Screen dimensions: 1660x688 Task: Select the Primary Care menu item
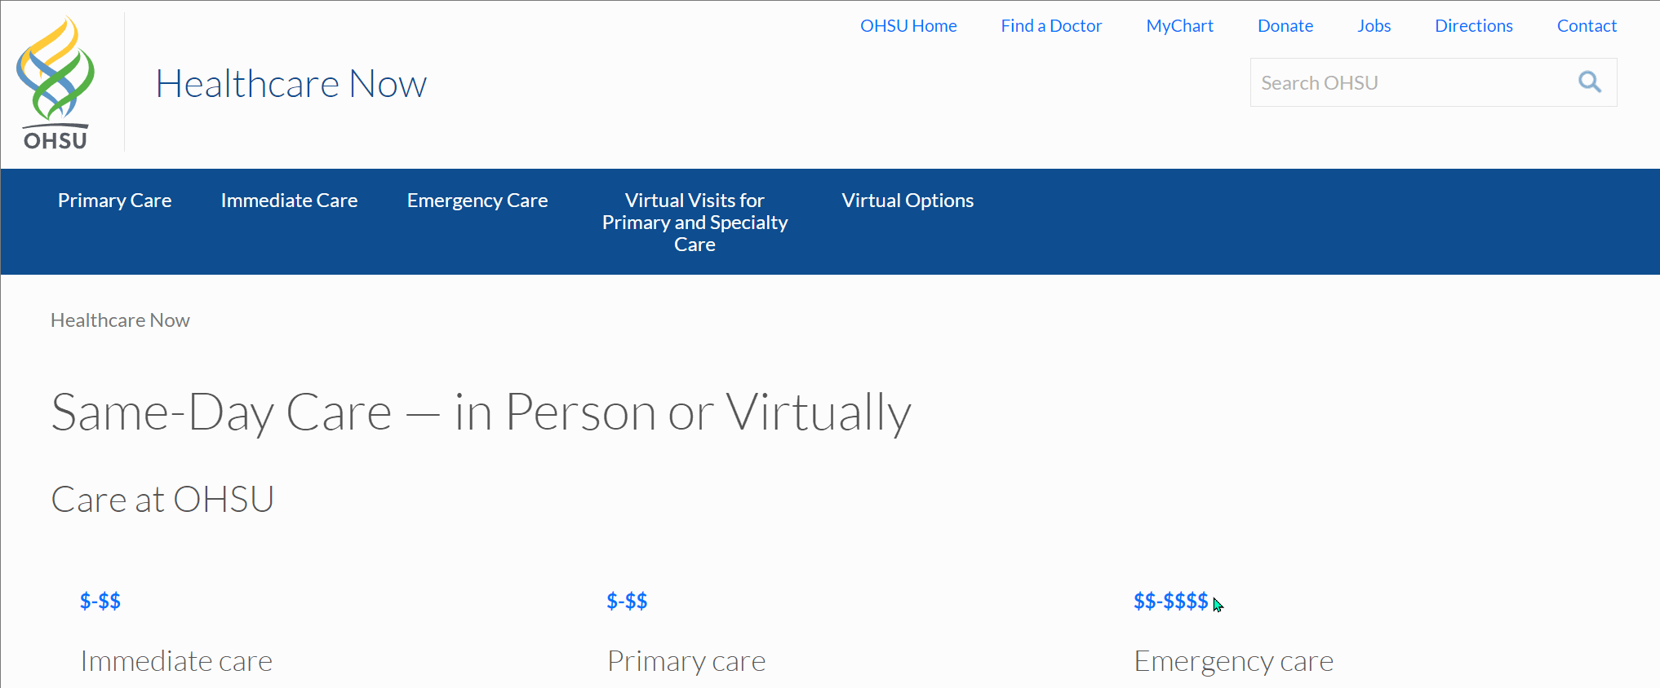pos(115,201)
